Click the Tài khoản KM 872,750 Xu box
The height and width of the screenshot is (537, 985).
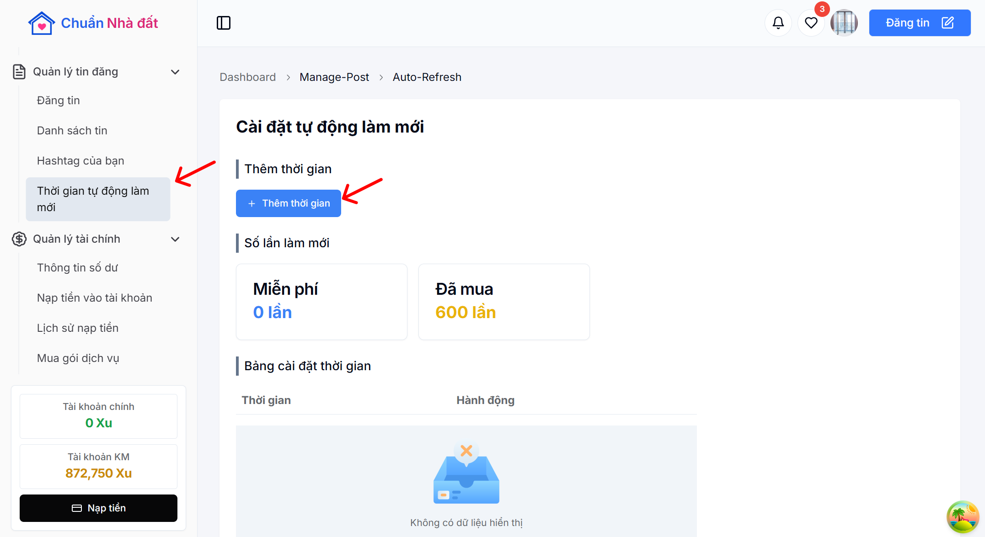click(98, 467)
